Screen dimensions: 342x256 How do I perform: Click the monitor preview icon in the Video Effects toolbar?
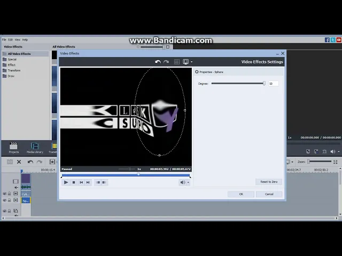(185, 62)
